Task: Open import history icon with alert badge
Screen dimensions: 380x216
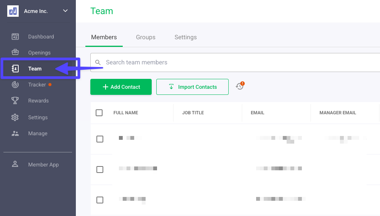Action: click(240, 86)
